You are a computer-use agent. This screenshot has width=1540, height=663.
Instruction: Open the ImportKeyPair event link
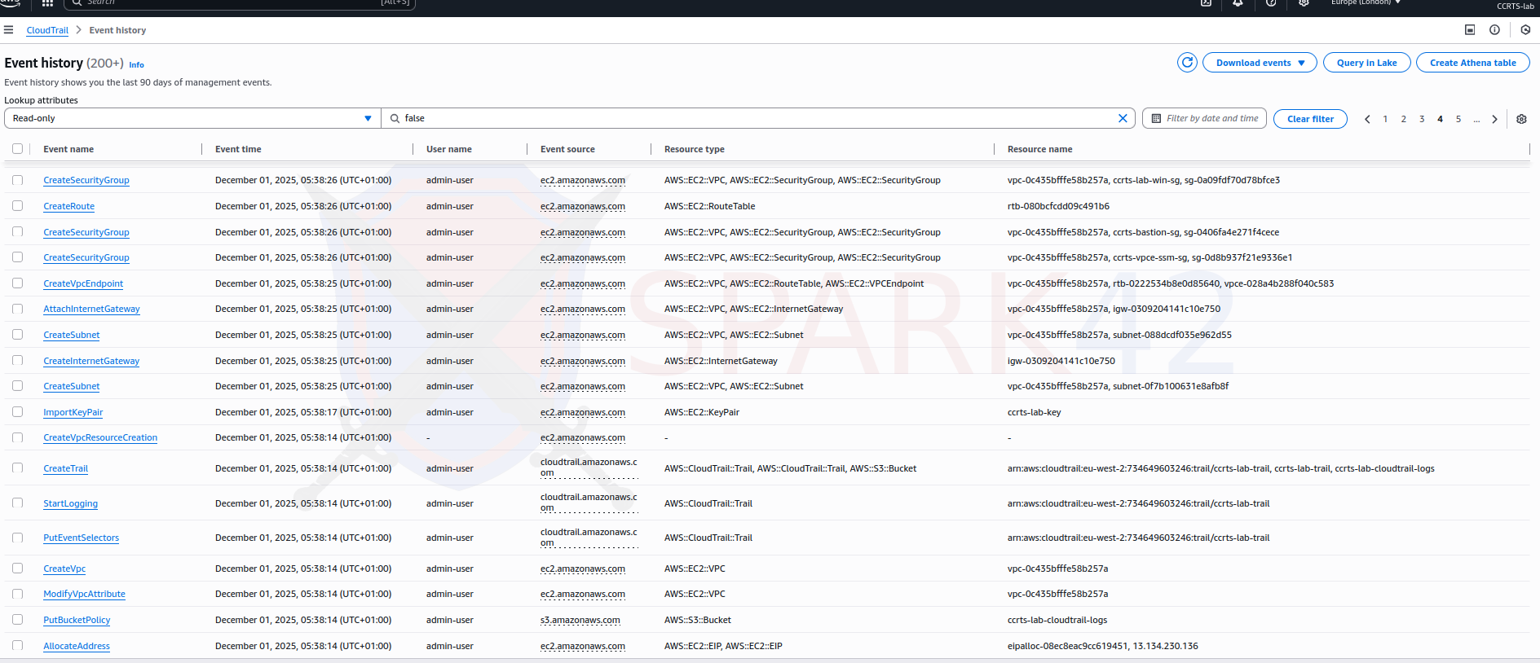point(73,412)
